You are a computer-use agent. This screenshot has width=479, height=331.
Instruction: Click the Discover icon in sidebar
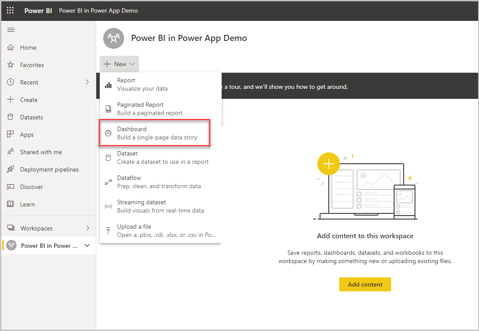pos(10,187)
